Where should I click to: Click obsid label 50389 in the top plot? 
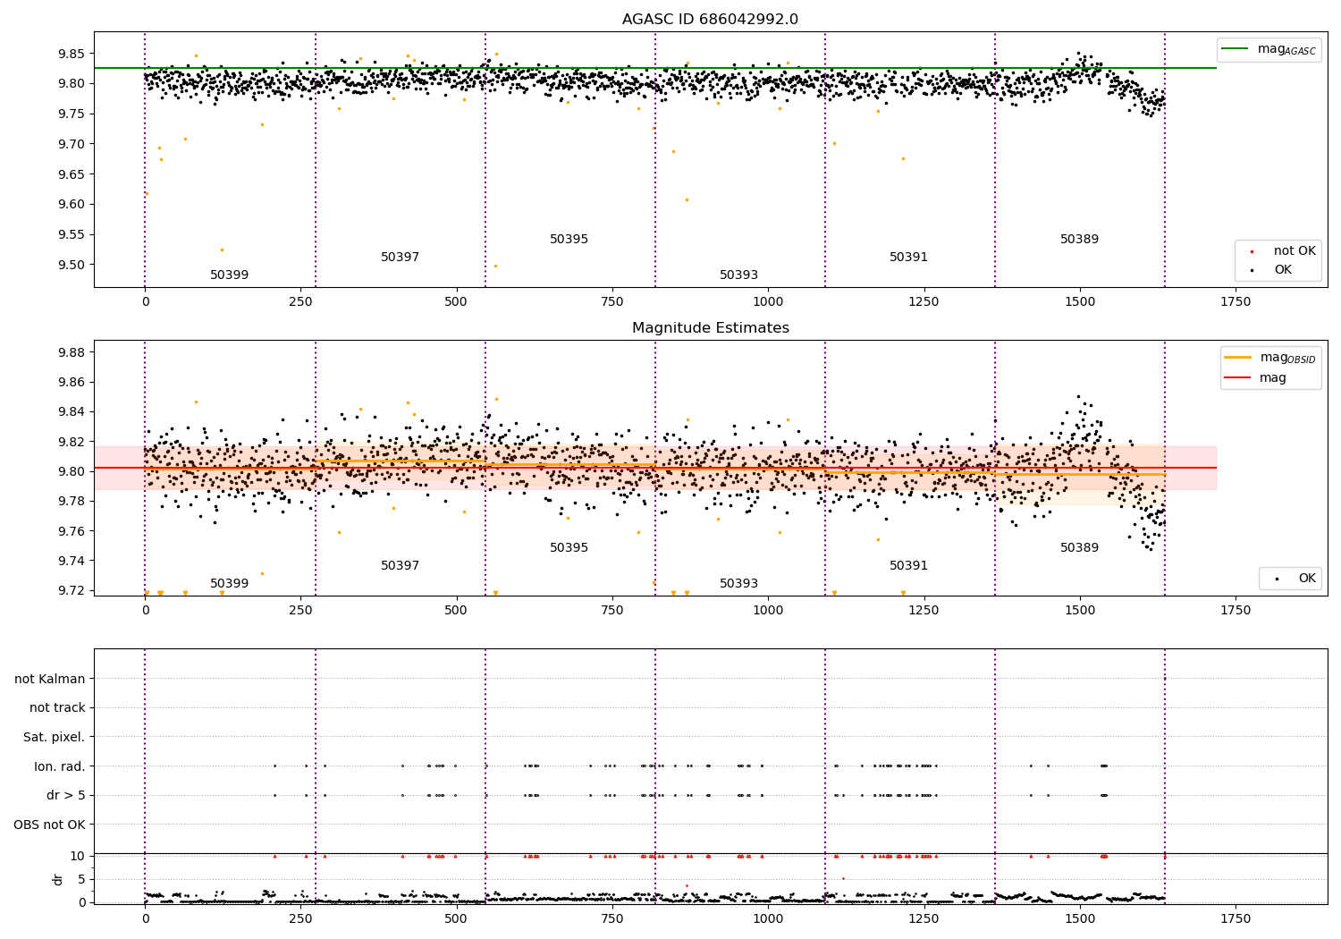point(1079,240)
